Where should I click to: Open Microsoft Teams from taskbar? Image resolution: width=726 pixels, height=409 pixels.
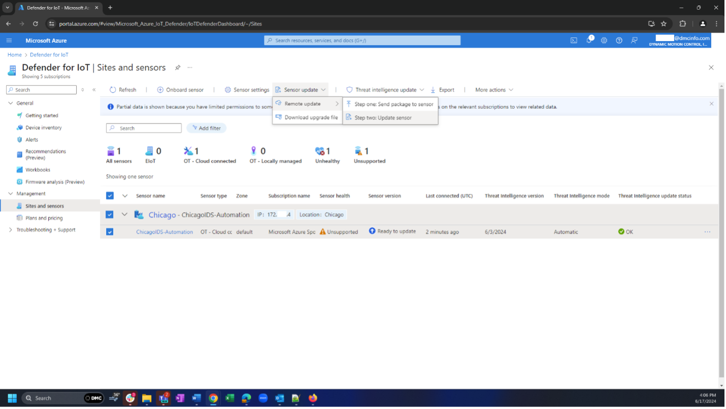[x=163, y=398]
